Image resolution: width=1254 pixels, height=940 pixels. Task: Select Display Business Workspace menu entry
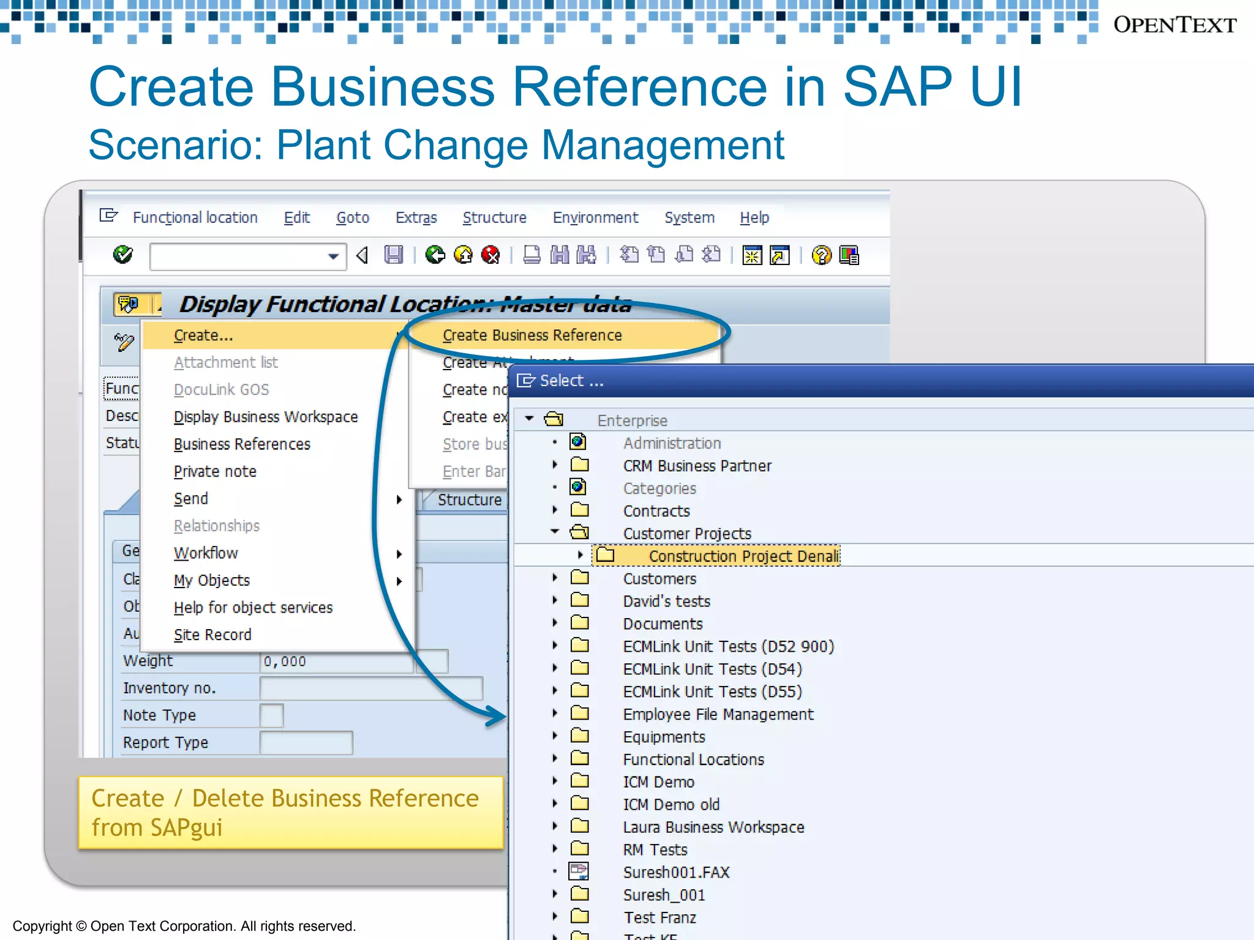266,417
